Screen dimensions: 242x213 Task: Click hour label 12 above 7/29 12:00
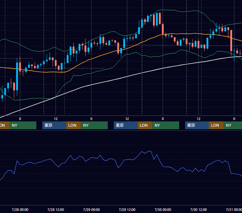click(x=127, y=119)
